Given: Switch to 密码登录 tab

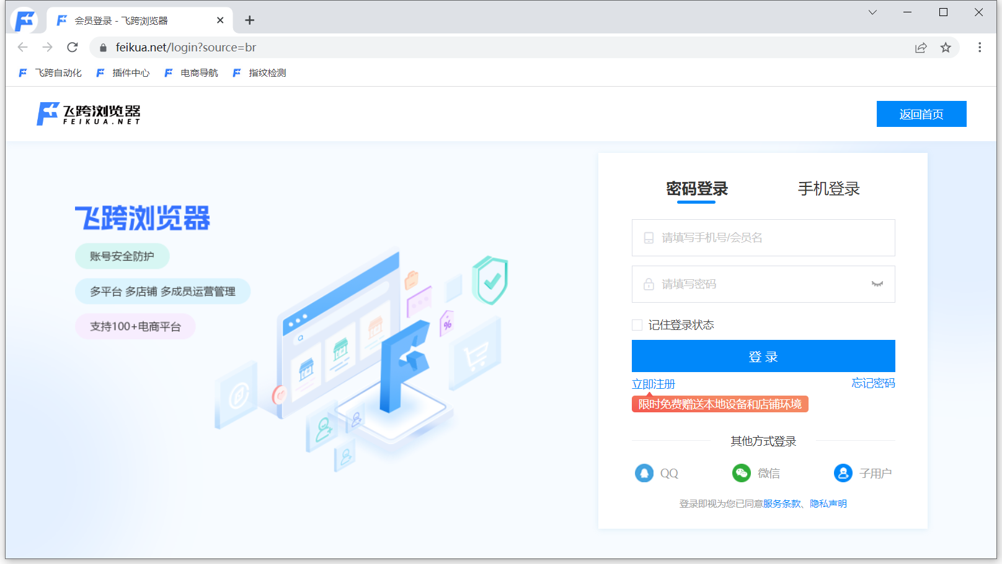Looking at the screenshot, I should 697,189.
